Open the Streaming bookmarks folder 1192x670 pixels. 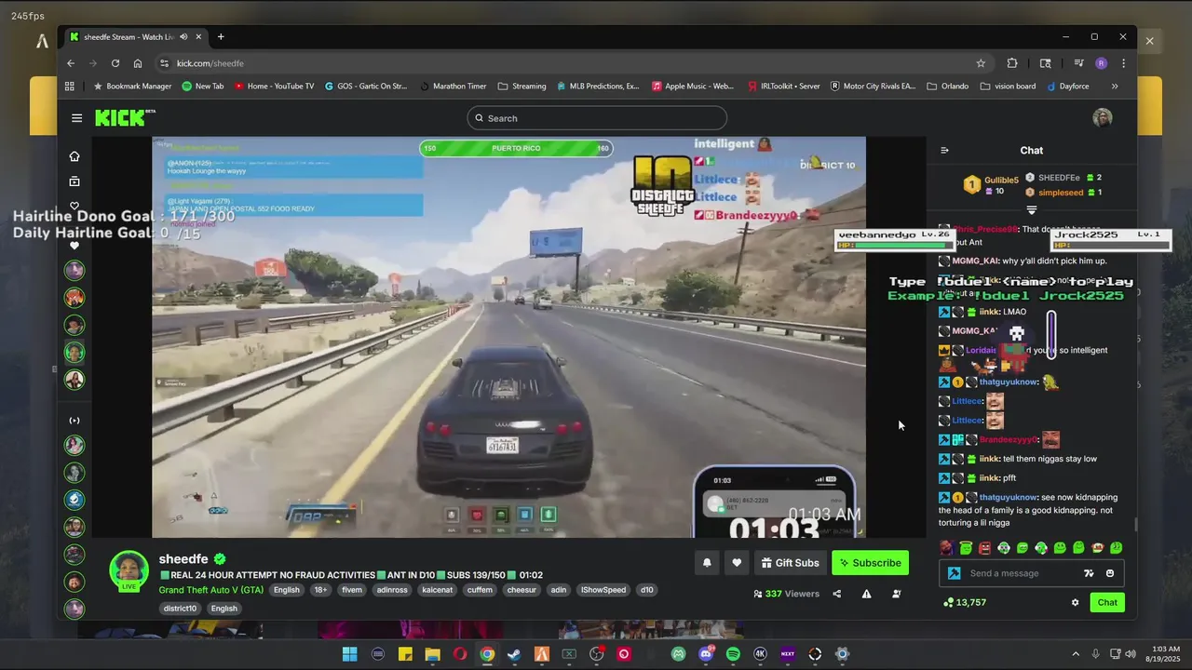[522, 87]
